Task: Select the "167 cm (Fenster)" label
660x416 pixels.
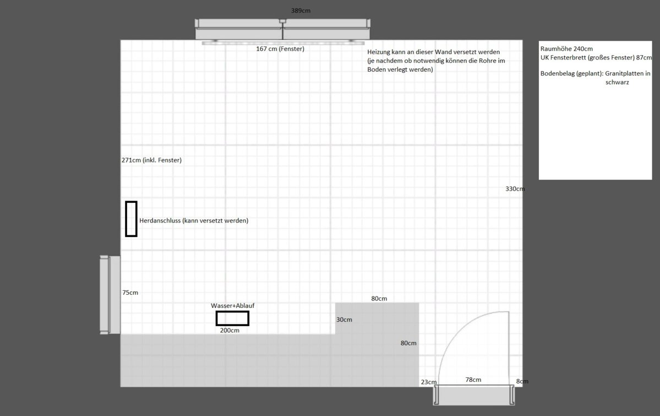Action: 280,49
